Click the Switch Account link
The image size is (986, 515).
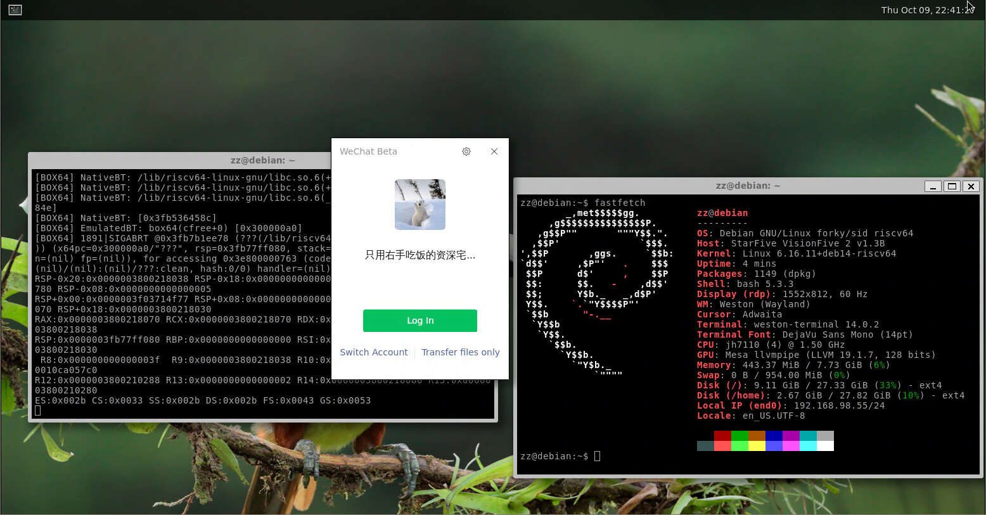pos(374,352)
